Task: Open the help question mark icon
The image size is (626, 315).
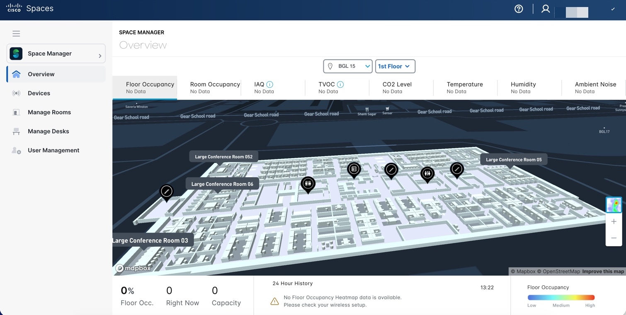Action: (519, 9)
